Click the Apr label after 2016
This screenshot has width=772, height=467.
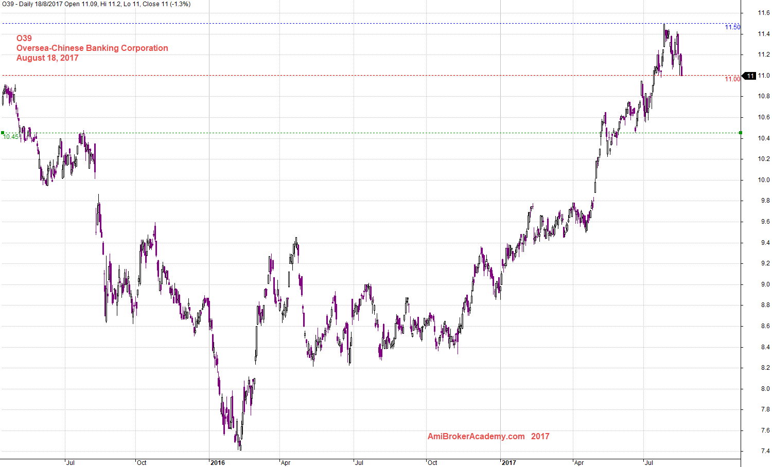pyautogui.click(x=286, y=463)
